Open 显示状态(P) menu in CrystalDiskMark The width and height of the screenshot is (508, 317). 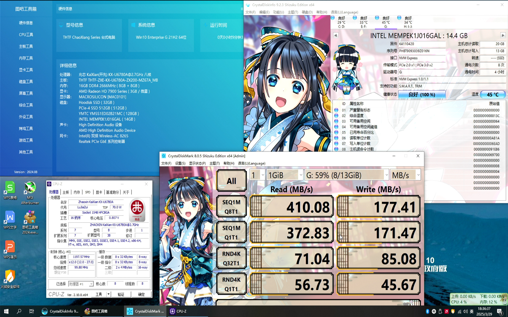pyautogui.click(x=197, y=163)
